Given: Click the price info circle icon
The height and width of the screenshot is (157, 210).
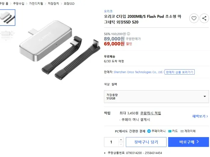Looking at the screenshot, I should click(128, 34).
